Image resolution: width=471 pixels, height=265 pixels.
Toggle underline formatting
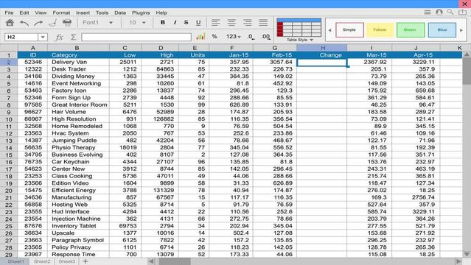point(198,23)
